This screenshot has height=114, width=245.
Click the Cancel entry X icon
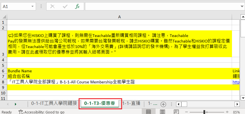(x=53, y=6)
